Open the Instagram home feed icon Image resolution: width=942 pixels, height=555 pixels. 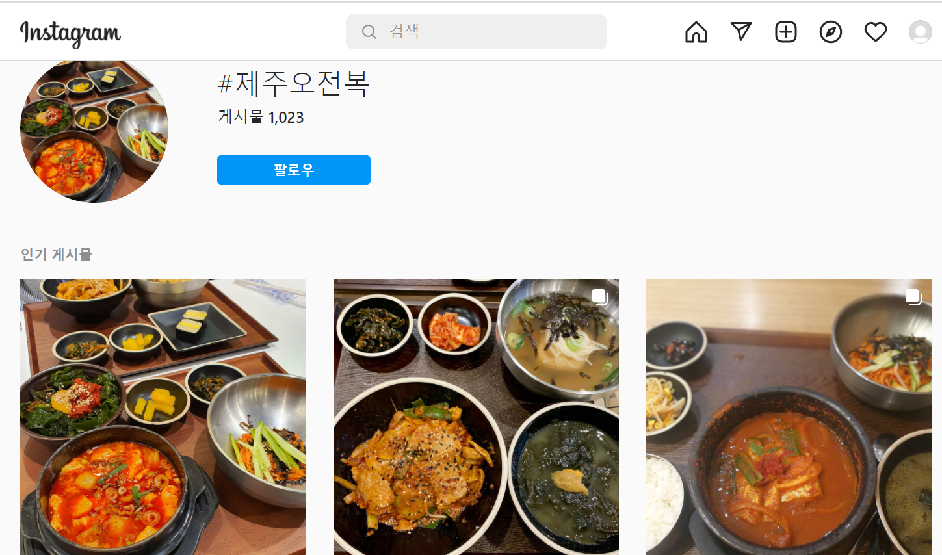696,32
